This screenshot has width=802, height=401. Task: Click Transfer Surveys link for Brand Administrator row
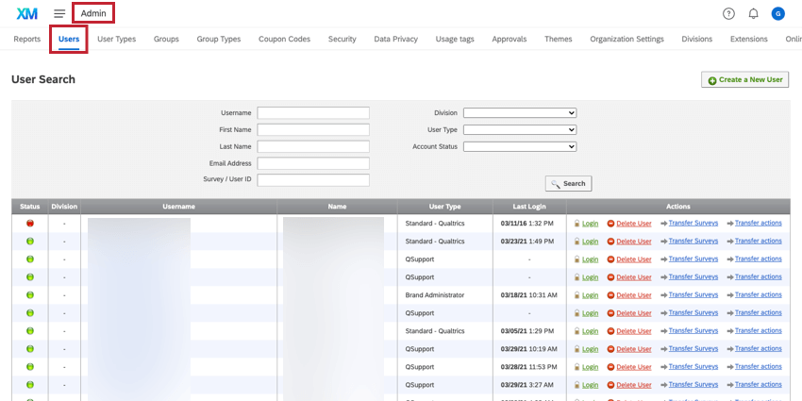click(x=693, y=295)
